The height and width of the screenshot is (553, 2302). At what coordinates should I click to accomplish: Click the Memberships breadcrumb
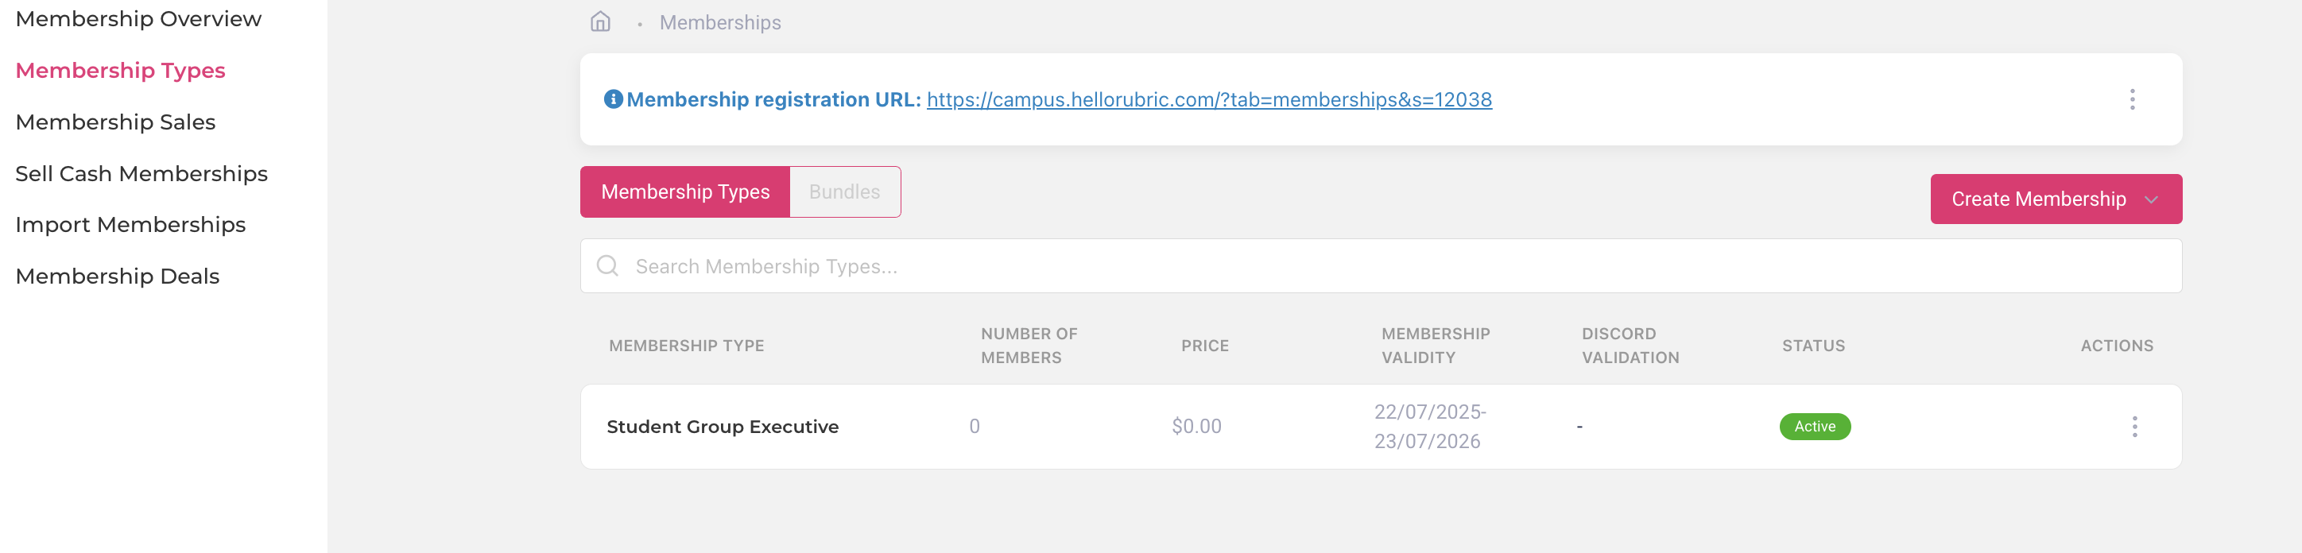[719, 22]
